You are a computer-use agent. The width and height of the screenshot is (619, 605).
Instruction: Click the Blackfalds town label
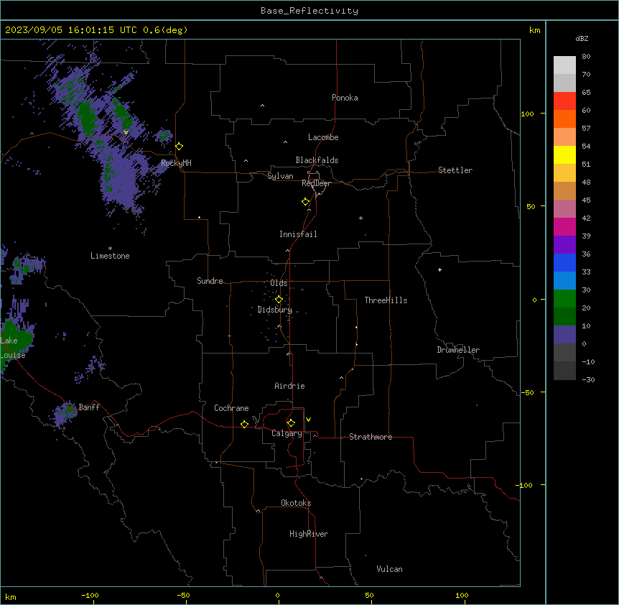(x=317, y=160)
